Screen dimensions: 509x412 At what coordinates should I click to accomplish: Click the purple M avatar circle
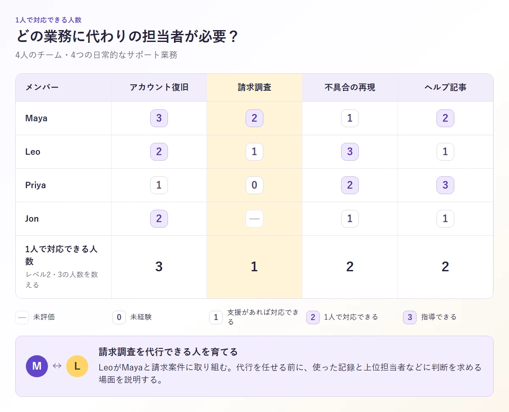37,366
